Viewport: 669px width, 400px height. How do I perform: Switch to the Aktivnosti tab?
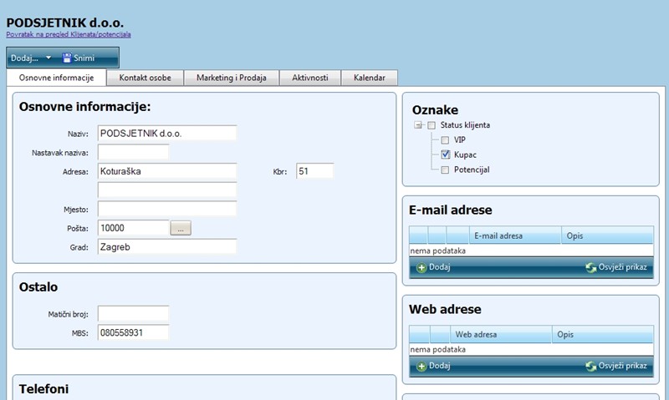click(310, 78)
